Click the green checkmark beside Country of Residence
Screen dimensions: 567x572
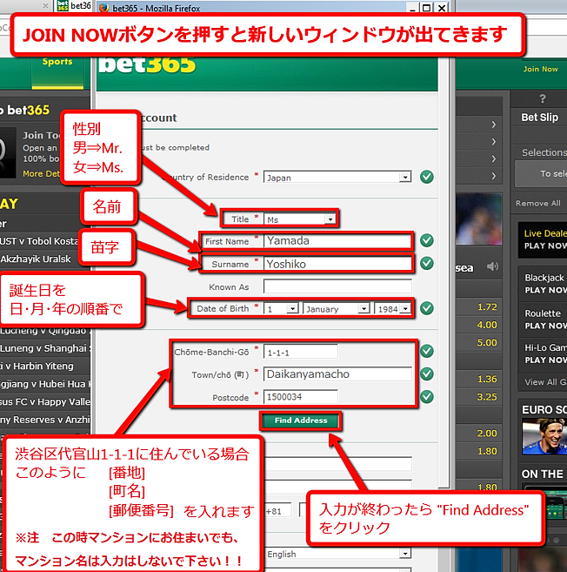pyautogui.click(x=427, y=177)
